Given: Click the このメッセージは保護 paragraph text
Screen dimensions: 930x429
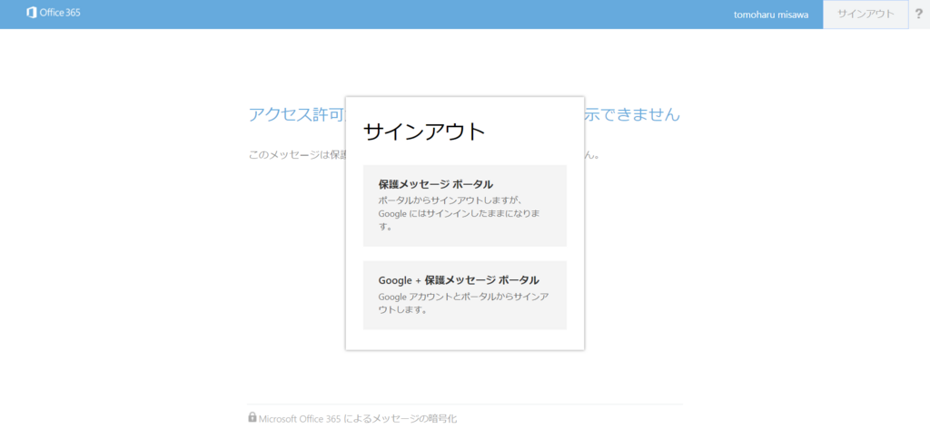Looking at the screenshot, I should (297, 155).
